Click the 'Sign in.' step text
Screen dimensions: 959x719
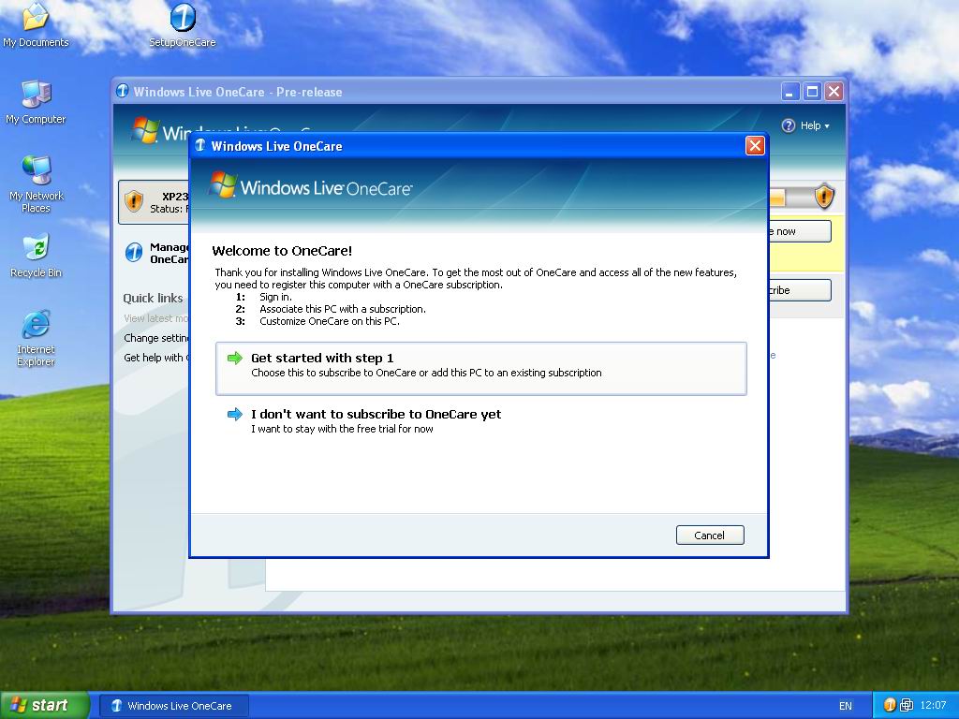click(275, 297)
